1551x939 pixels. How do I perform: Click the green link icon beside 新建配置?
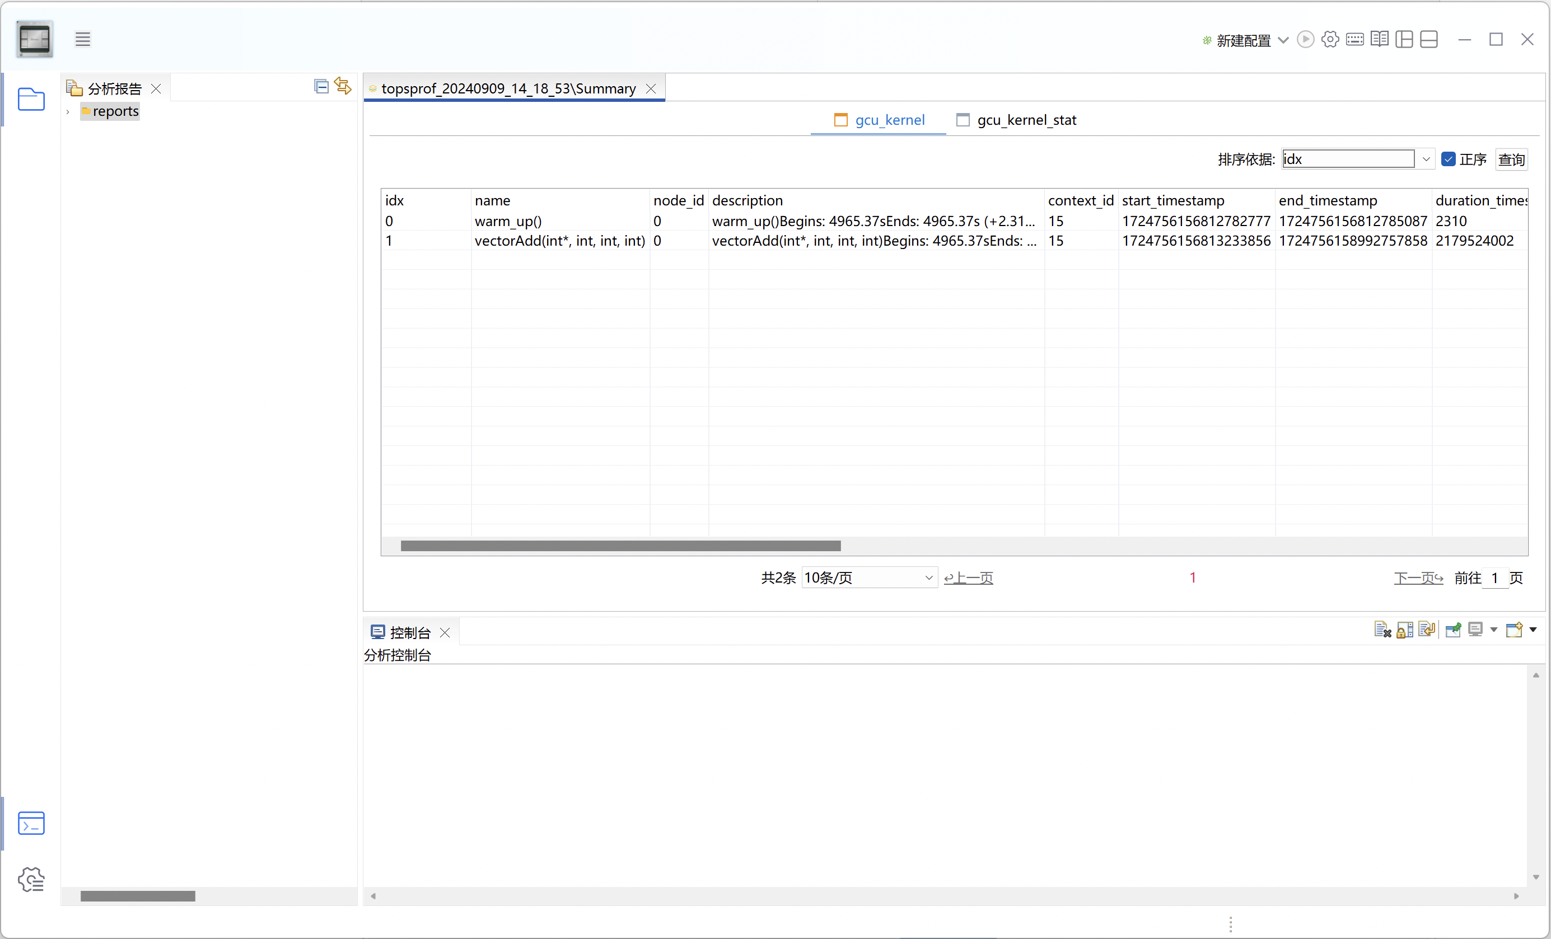point(1207,40)
